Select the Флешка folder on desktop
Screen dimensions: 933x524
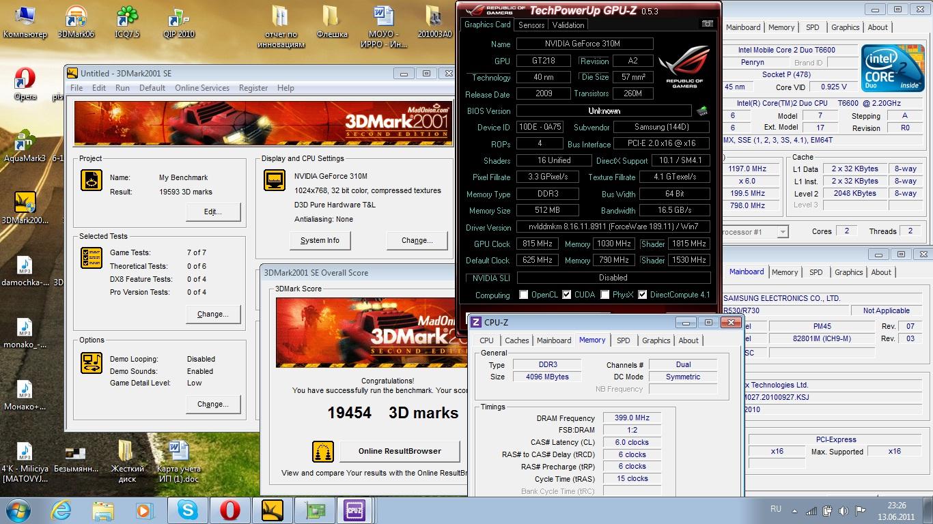tap(332, 21)
